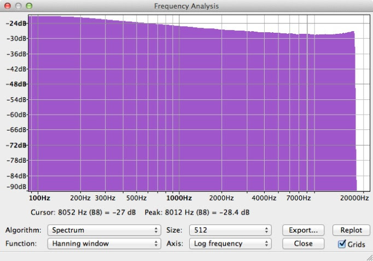373x261 pixels.
Task: Click the 500Hz axis label
Action: (136, 198)
